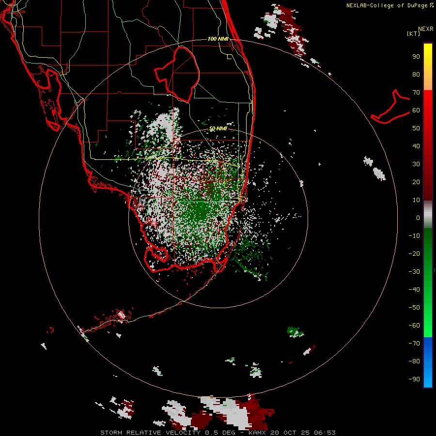Image resolution: width=436 pixels, height=436 pixels.
Task: Click the 50 value on velocity scale
Action: [416, 128]
